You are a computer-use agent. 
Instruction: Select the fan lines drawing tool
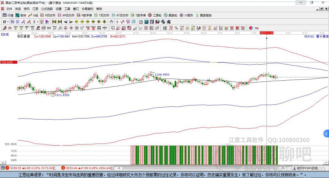pyautogui.click(x=118, y=28)
